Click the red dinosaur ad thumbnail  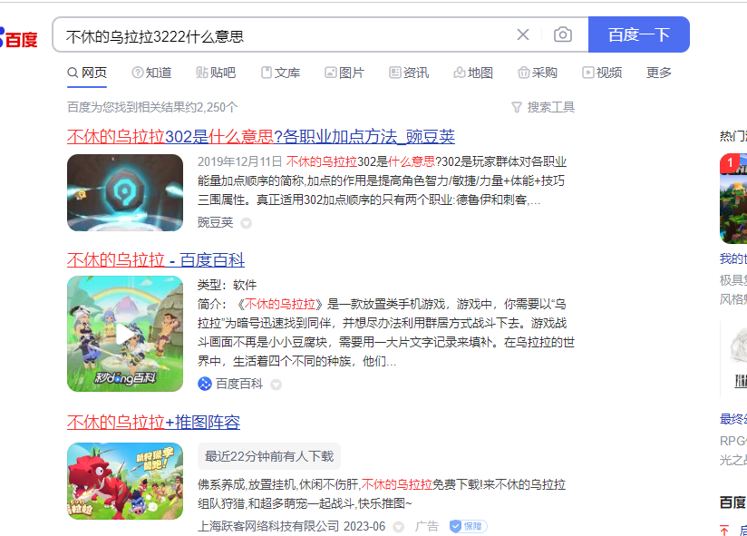[x=125, y=481]
